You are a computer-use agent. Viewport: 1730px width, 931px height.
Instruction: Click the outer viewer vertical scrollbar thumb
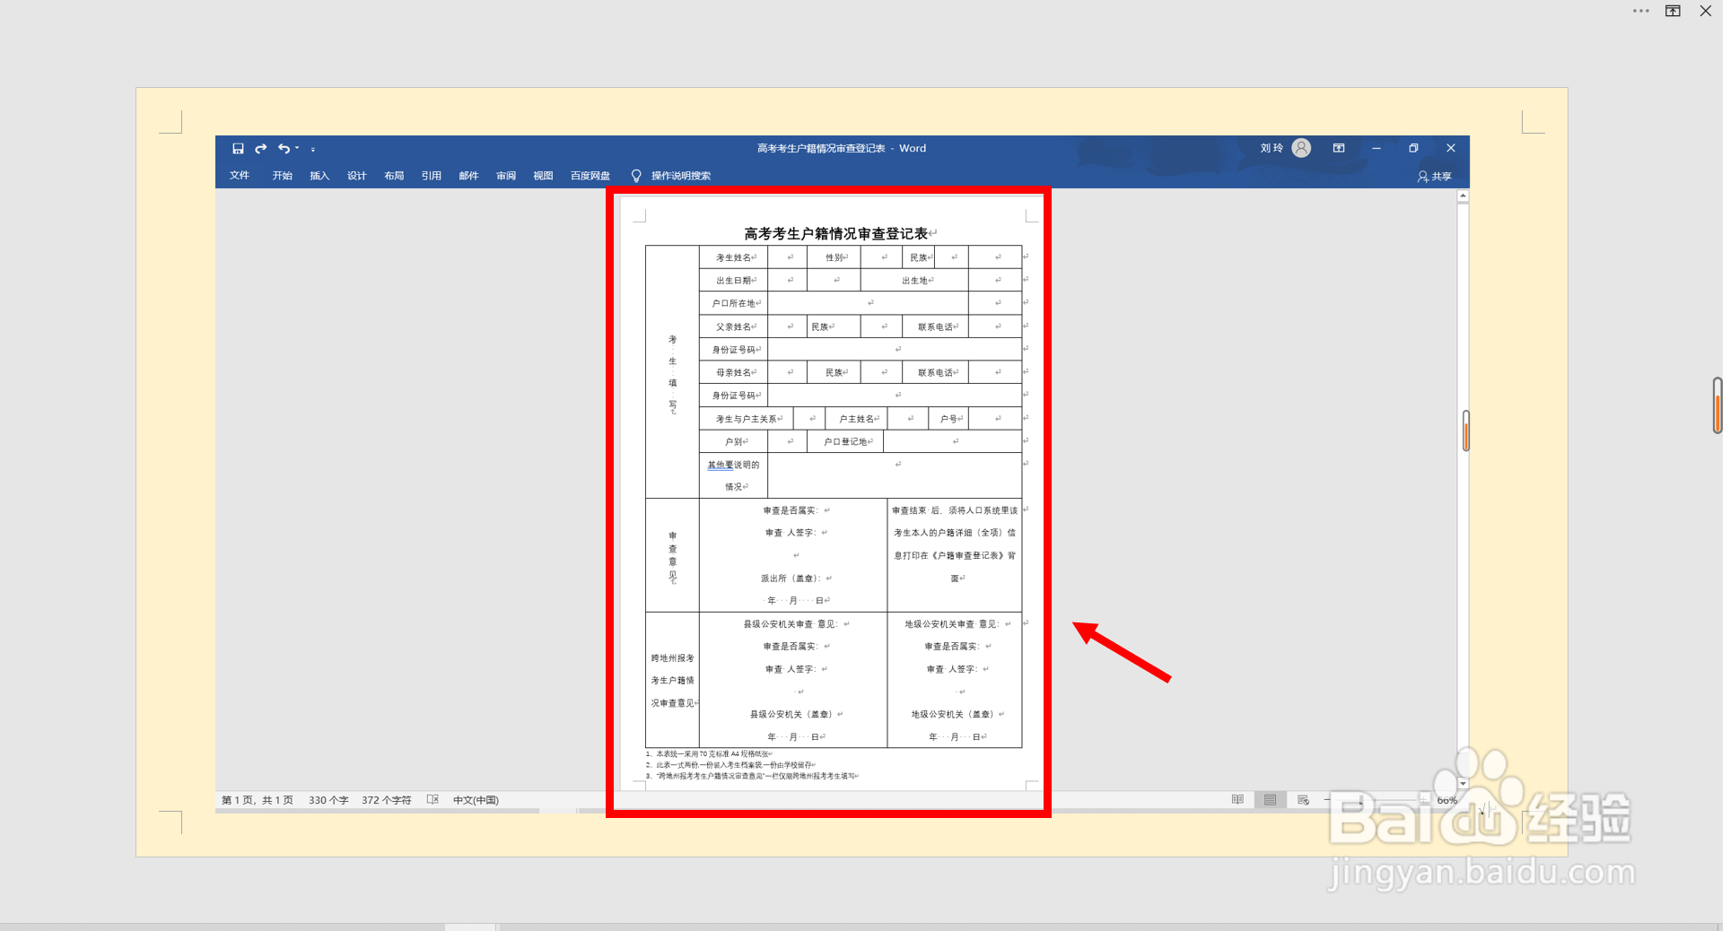(x=1717, y=405)
